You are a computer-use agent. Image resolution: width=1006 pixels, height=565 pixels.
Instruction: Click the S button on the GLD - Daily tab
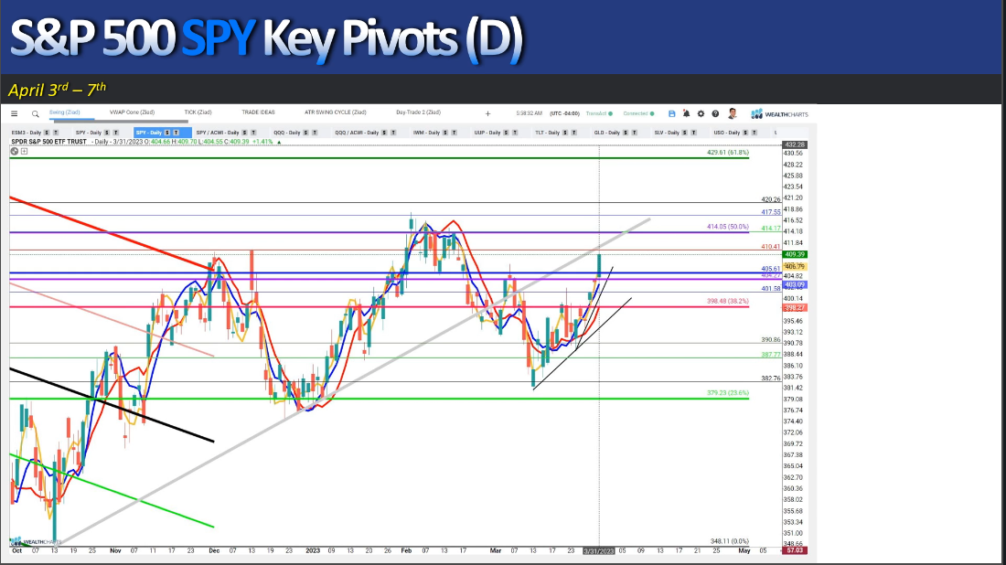pyautogui.click(x=626, y=133)
